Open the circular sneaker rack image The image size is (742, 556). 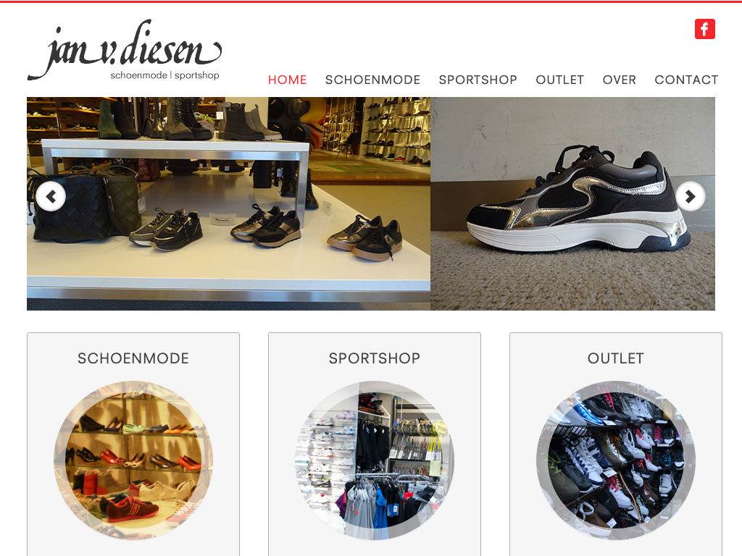coord(616,460)
